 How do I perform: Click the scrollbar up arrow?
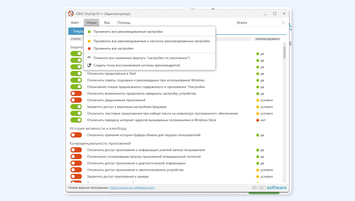click(x=285, y=44)
